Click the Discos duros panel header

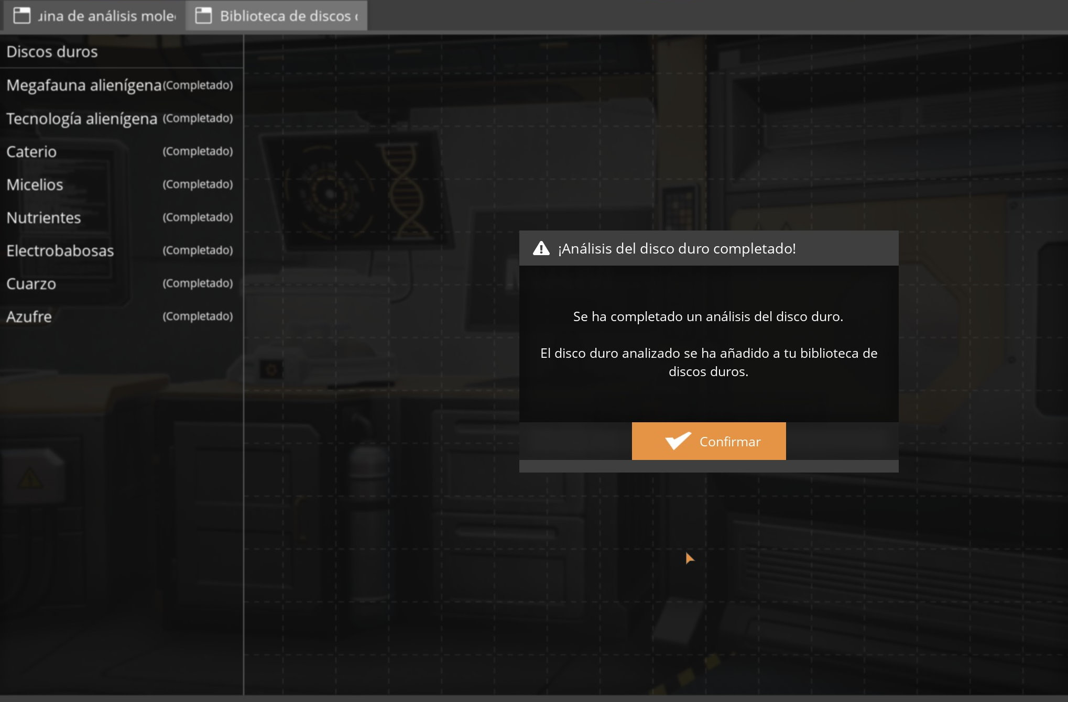pos(52,51)
